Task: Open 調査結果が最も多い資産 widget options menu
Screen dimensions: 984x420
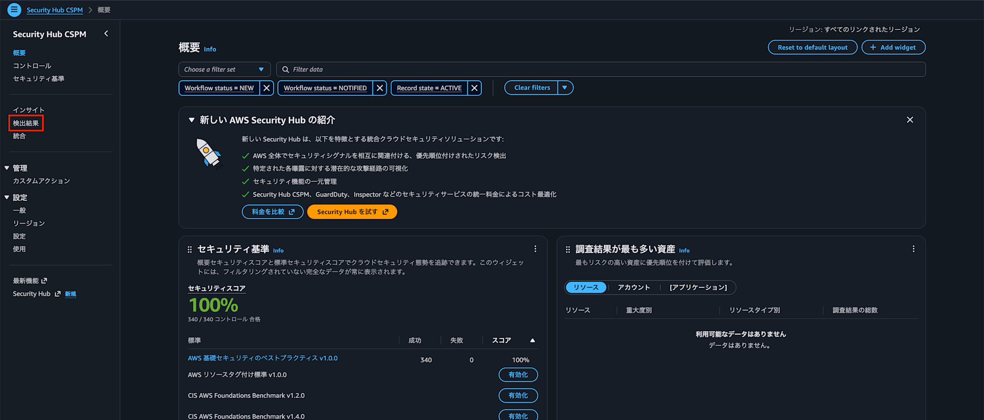Action: click(914, 249)
